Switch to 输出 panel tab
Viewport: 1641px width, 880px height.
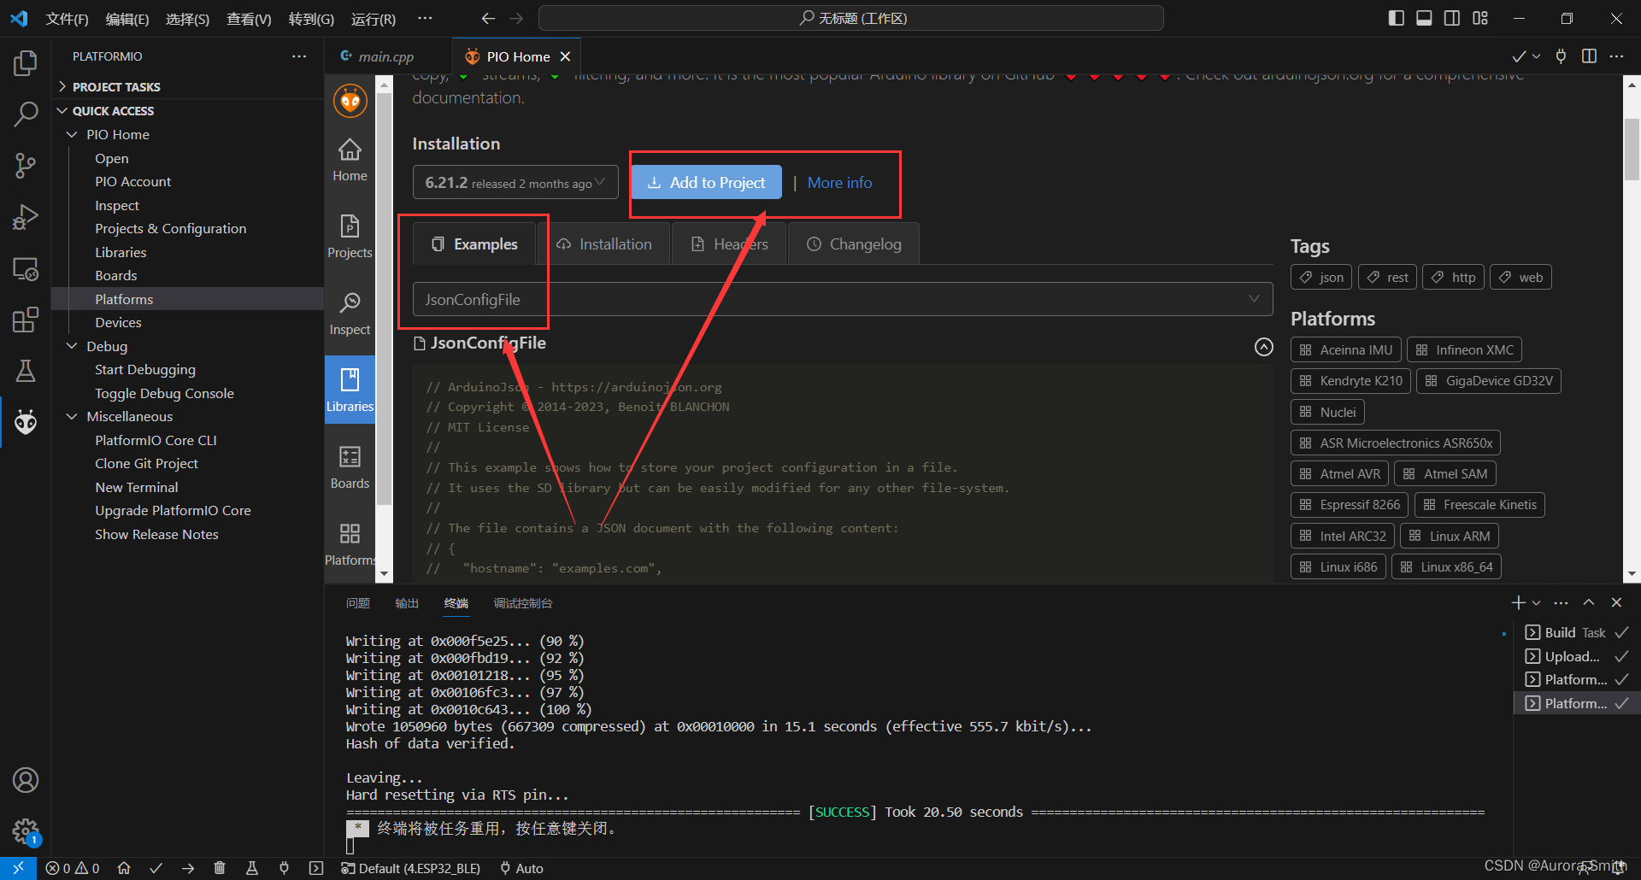click(x=407, y=603)
